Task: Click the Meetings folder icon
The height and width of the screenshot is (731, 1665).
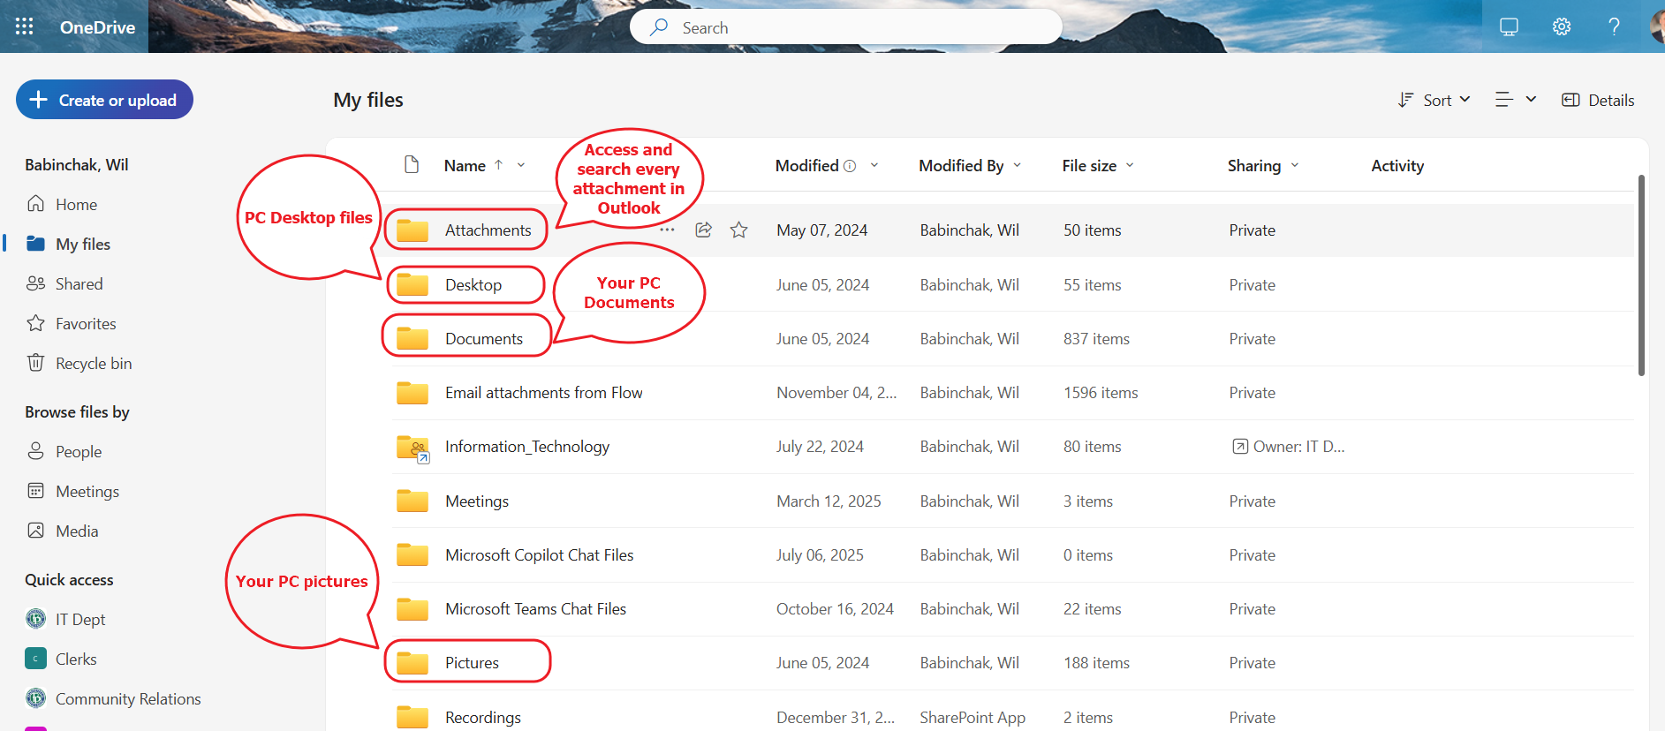Action: tap(412, 501)
